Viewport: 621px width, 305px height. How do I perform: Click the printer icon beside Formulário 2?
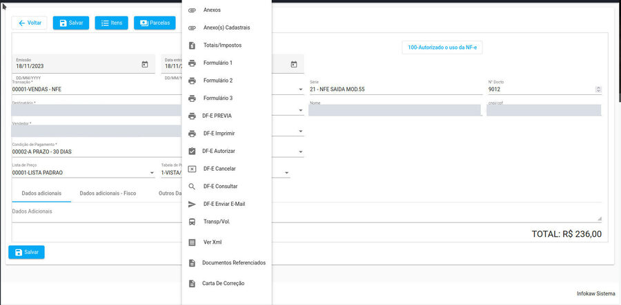tap(192, 81)
